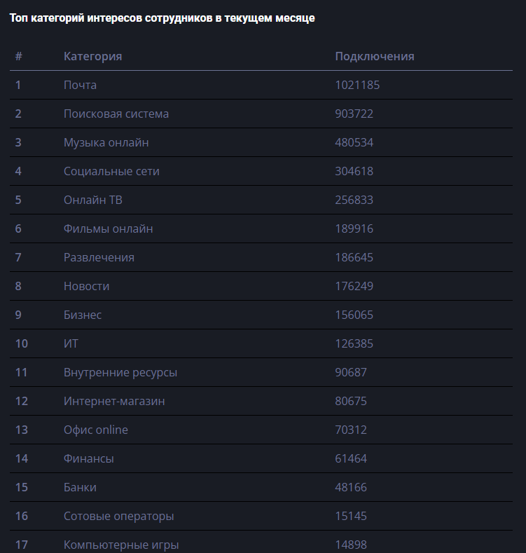Select the Почта category row
This screenshot has width=526, height=553.
pyautogui.click(x=261, y=85)
